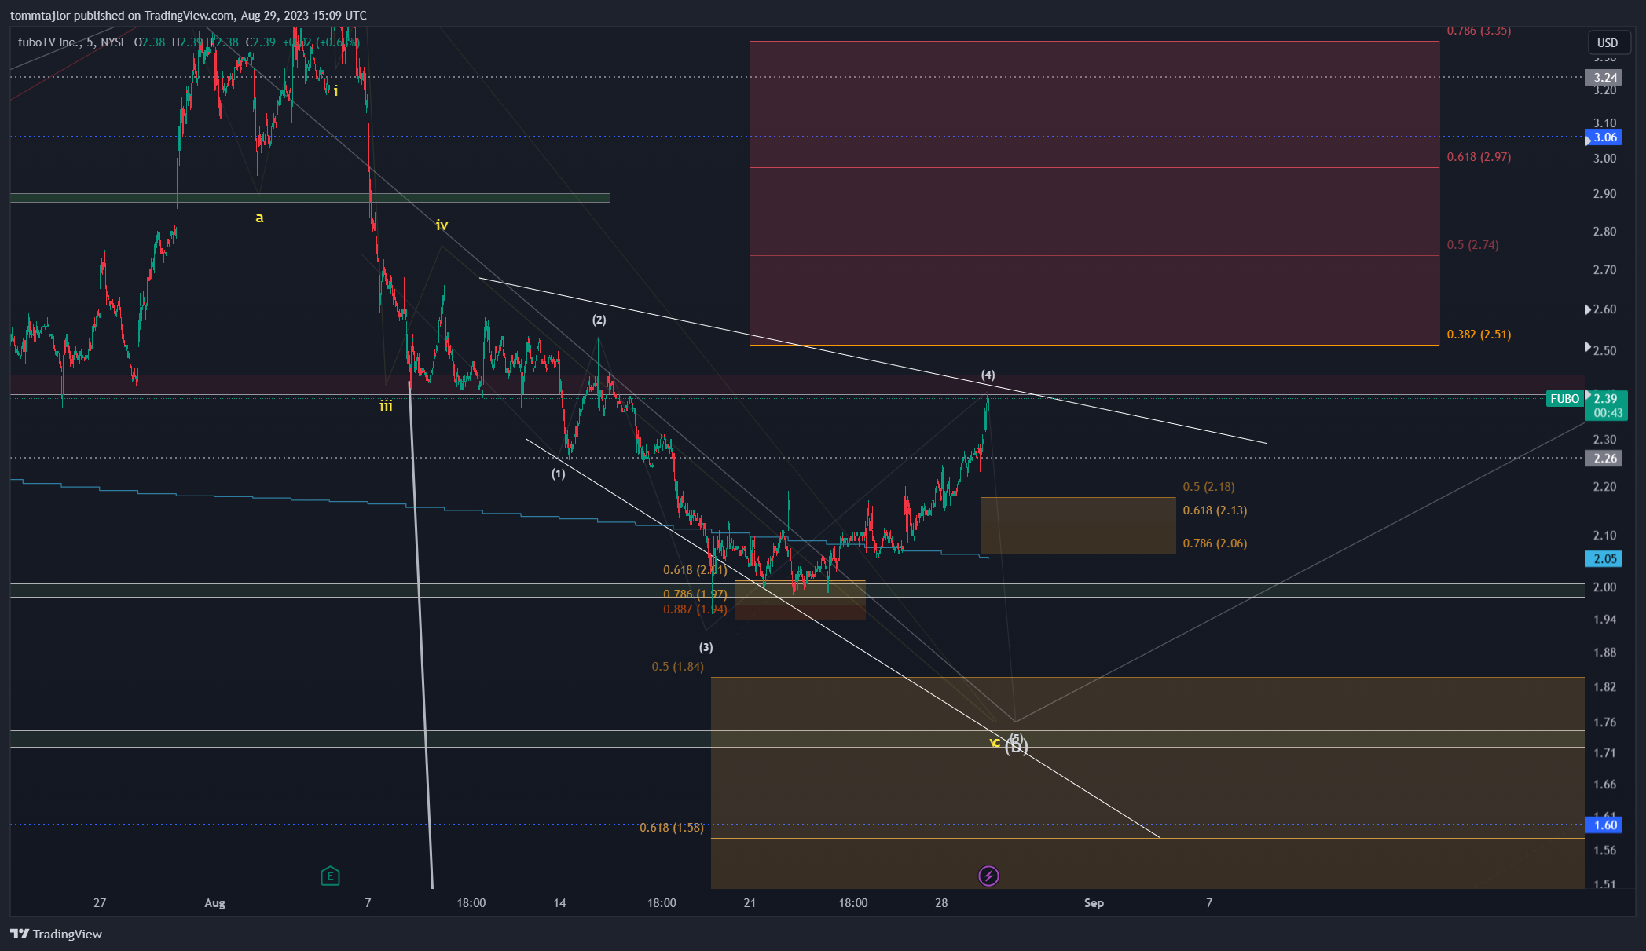Screen dimensions: 1646x951
Task: Click the Aug date on time axis
Action: coord(214,903)
